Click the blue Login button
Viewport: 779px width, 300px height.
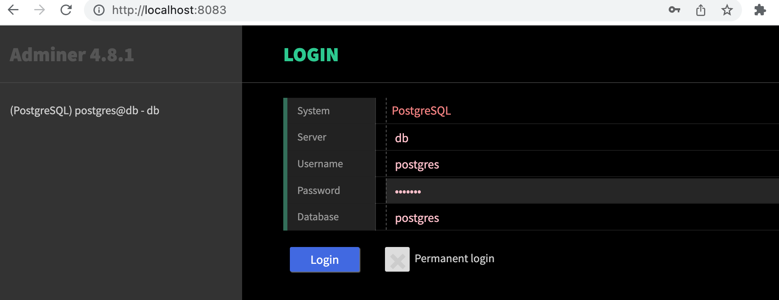(x=325, y=260)
